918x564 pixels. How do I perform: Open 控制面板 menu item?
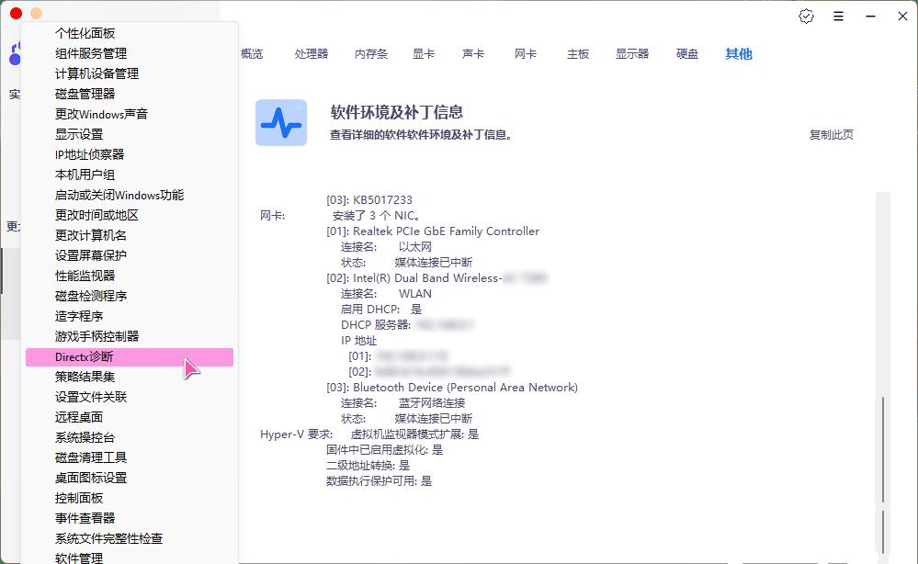tap(79, 498)
